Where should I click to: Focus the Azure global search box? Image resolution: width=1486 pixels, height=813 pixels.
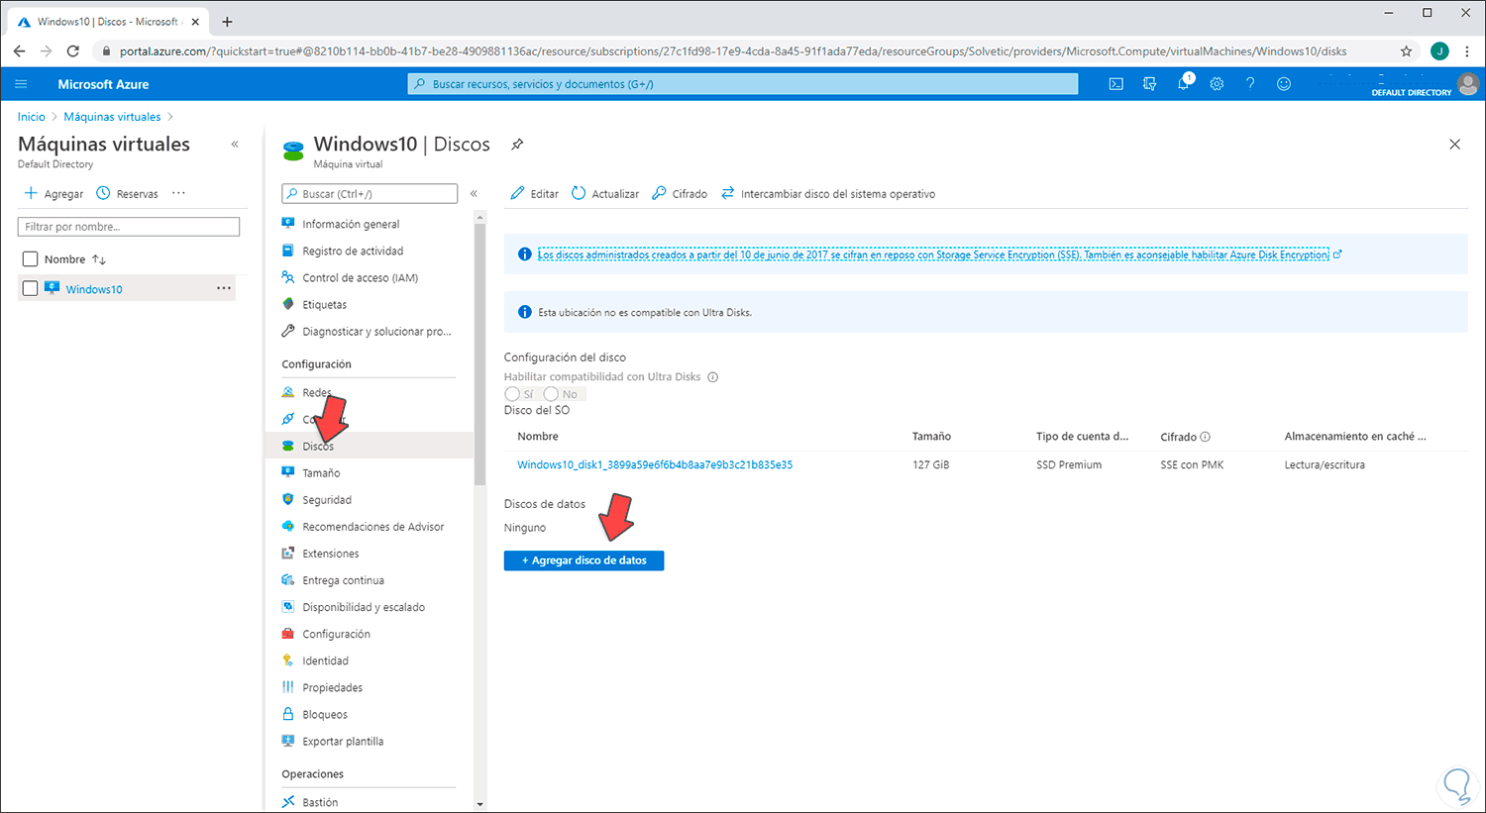743,84
